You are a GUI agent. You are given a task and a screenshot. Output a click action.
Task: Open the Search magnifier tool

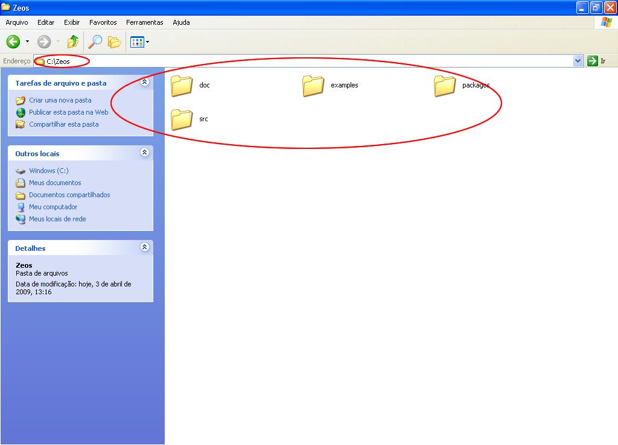click(x=95, y=42)
